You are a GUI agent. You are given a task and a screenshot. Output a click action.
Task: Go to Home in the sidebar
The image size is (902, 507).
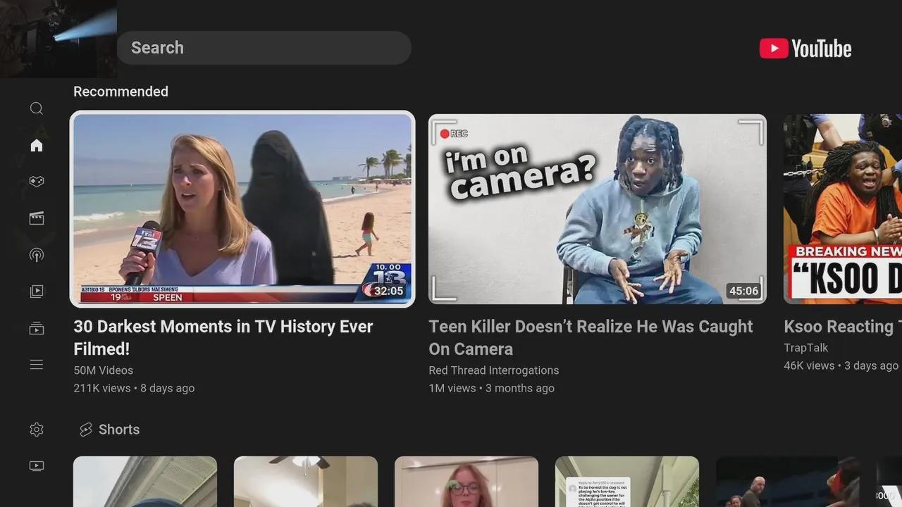37,145
